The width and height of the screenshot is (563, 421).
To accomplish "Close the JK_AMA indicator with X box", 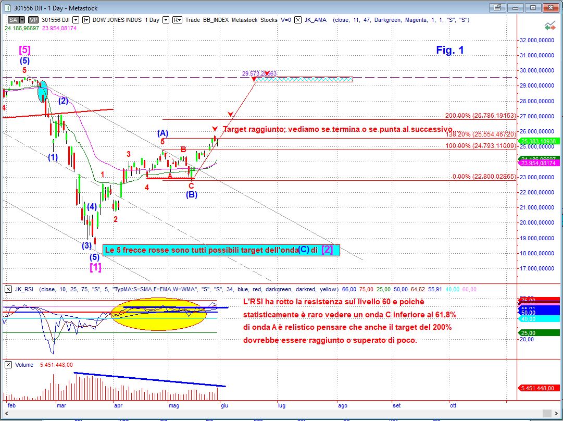I will tap(298, 20).
